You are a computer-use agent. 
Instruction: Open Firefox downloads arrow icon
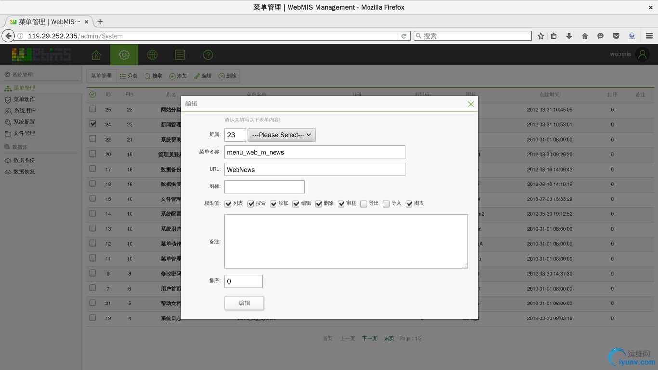pyautogui.click(x=569, y=36)
